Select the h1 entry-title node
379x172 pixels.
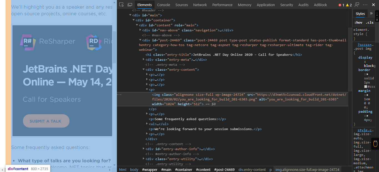point(224,55)
